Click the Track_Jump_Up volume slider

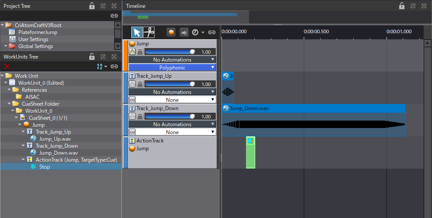[170, 84]
